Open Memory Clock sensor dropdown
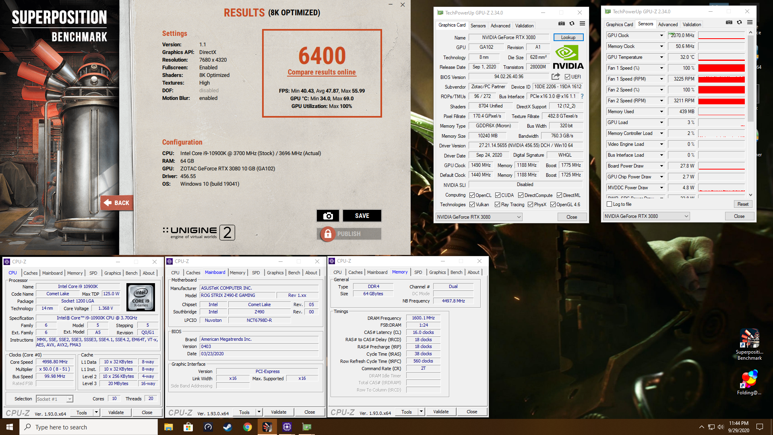This screenshot has width=773, height=435. point(661,46)
